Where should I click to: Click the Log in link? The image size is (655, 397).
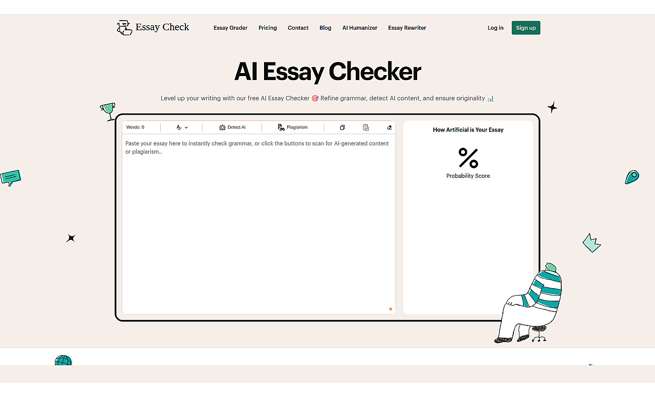click(x=495, y=28)
